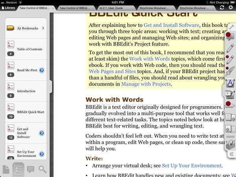The image size is (236, 177).
Task: Click the Aji Bookmarks folder icon
Action: tap(11, 28)
